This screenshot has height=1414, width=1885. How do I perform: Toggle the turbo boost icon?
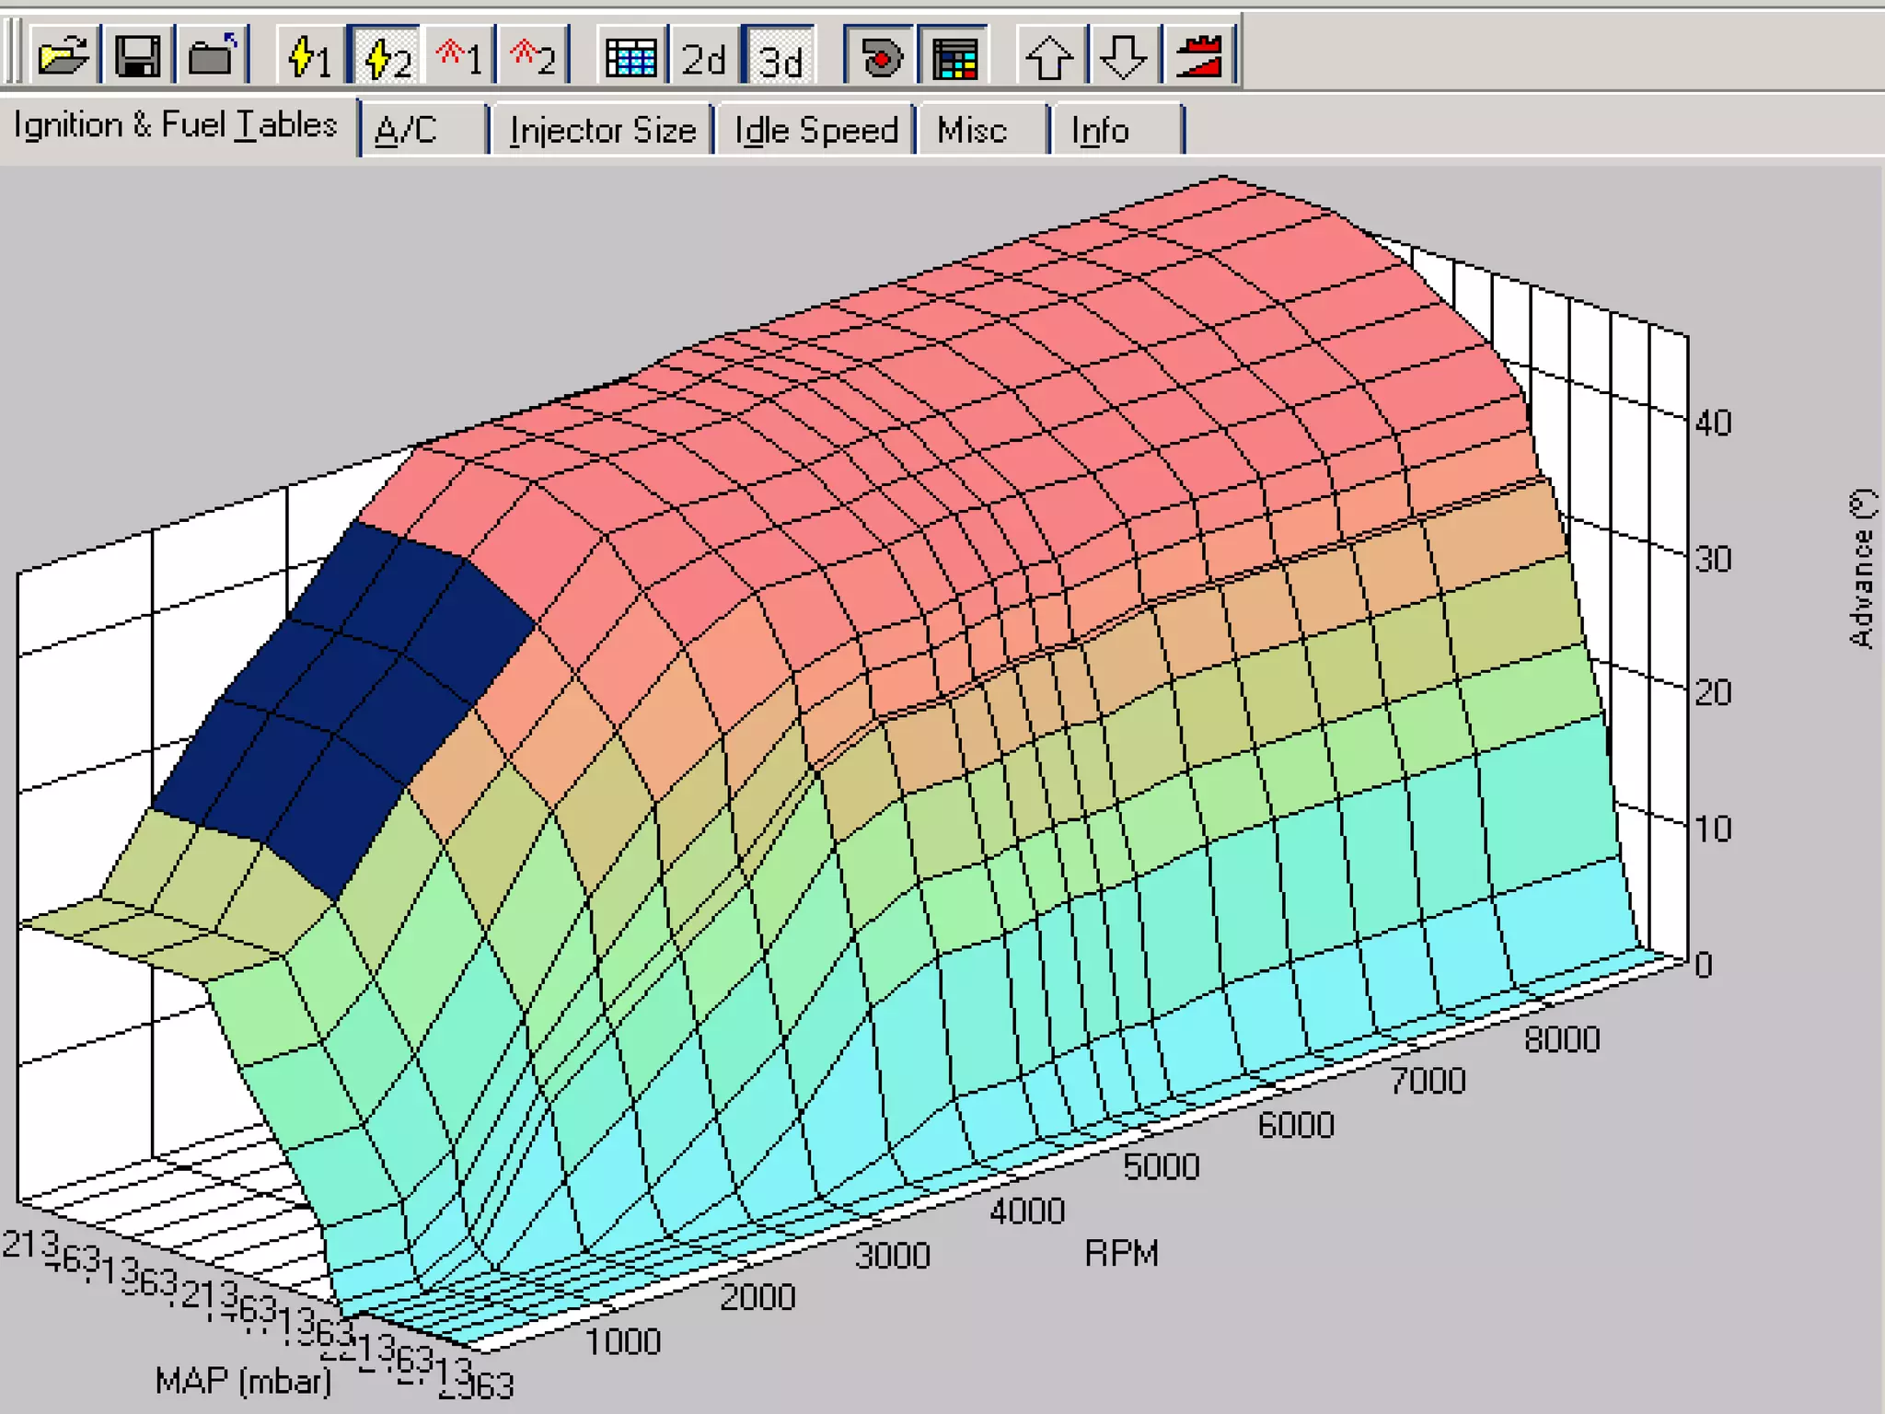(880, 57)
